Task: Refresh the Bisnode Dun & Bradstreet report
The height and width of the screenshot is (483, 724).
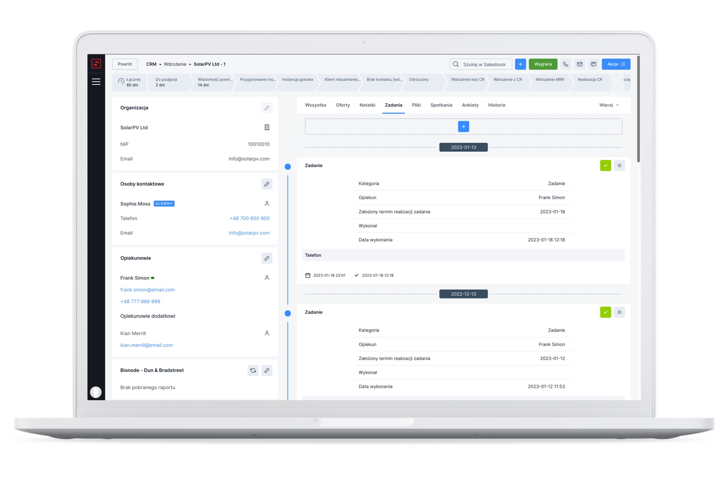Action: tap(253, 370)
